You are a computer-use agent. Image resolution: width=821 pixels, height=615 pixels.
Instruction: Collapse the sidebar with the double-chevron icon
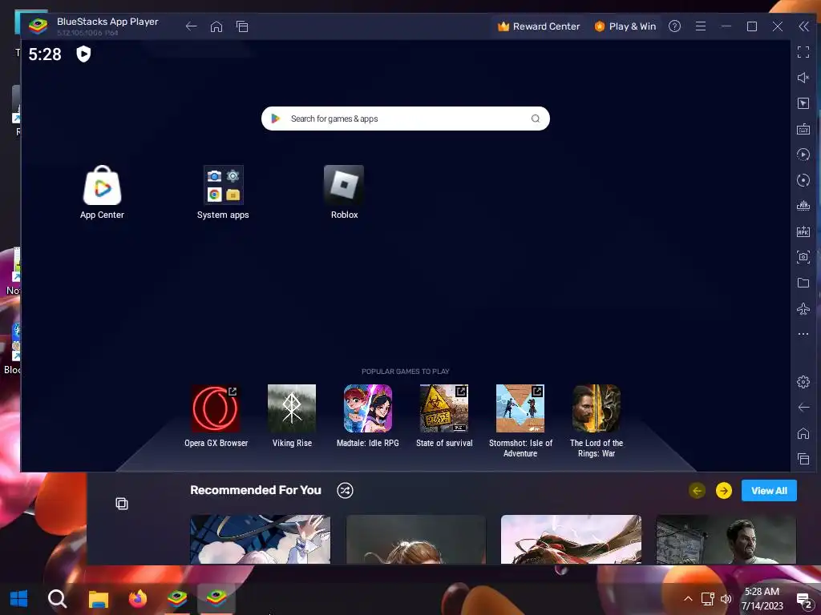tap(803, 26)
